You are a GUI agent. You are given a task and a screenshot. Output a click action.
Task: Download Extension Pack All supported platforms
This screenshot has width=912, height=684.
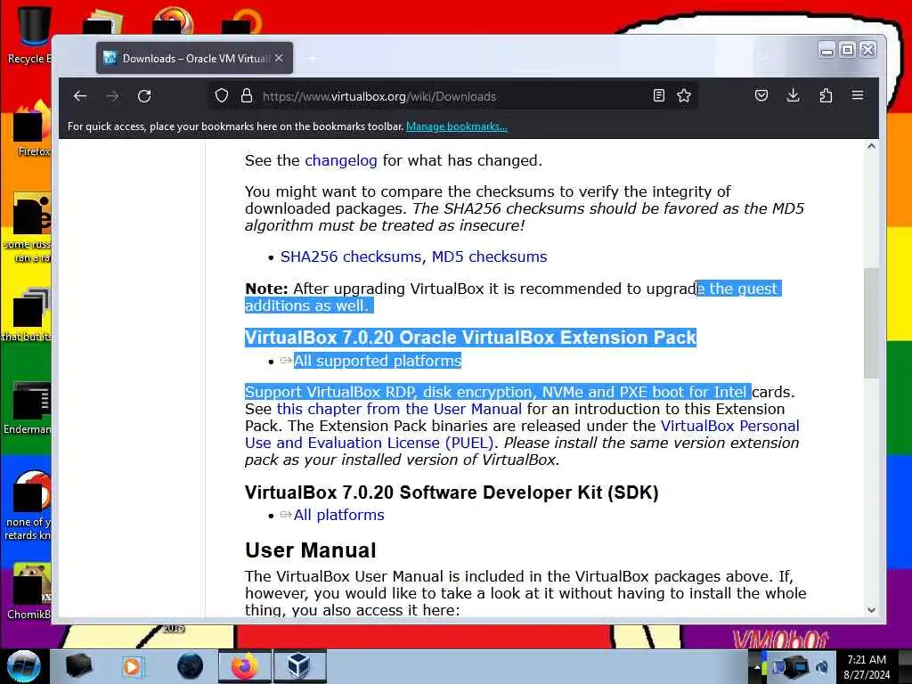[377, 361]
